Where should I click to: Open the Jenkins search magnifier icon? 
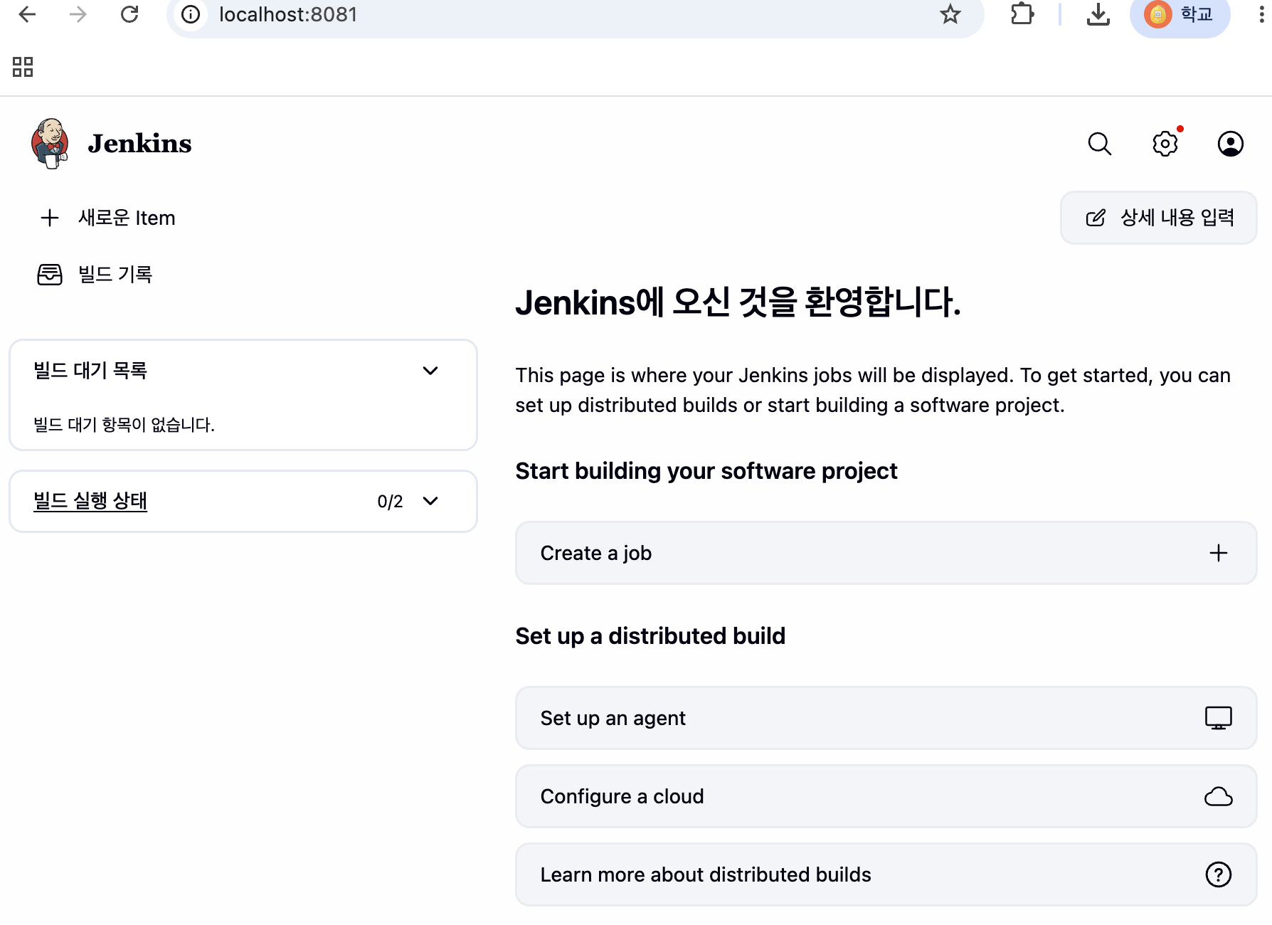click(1099, 144)
